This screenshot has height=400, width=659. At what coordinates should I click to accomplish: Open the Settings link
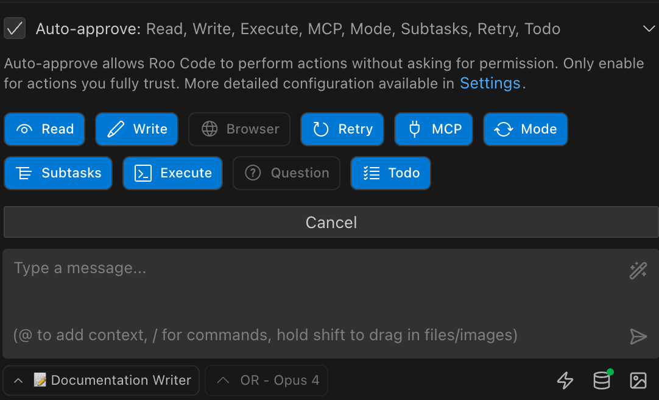click(x=490, y=83)
